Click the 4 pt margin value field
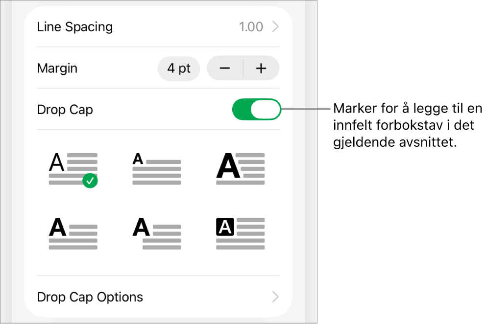The image size is (486, 324). coord(179,69)
